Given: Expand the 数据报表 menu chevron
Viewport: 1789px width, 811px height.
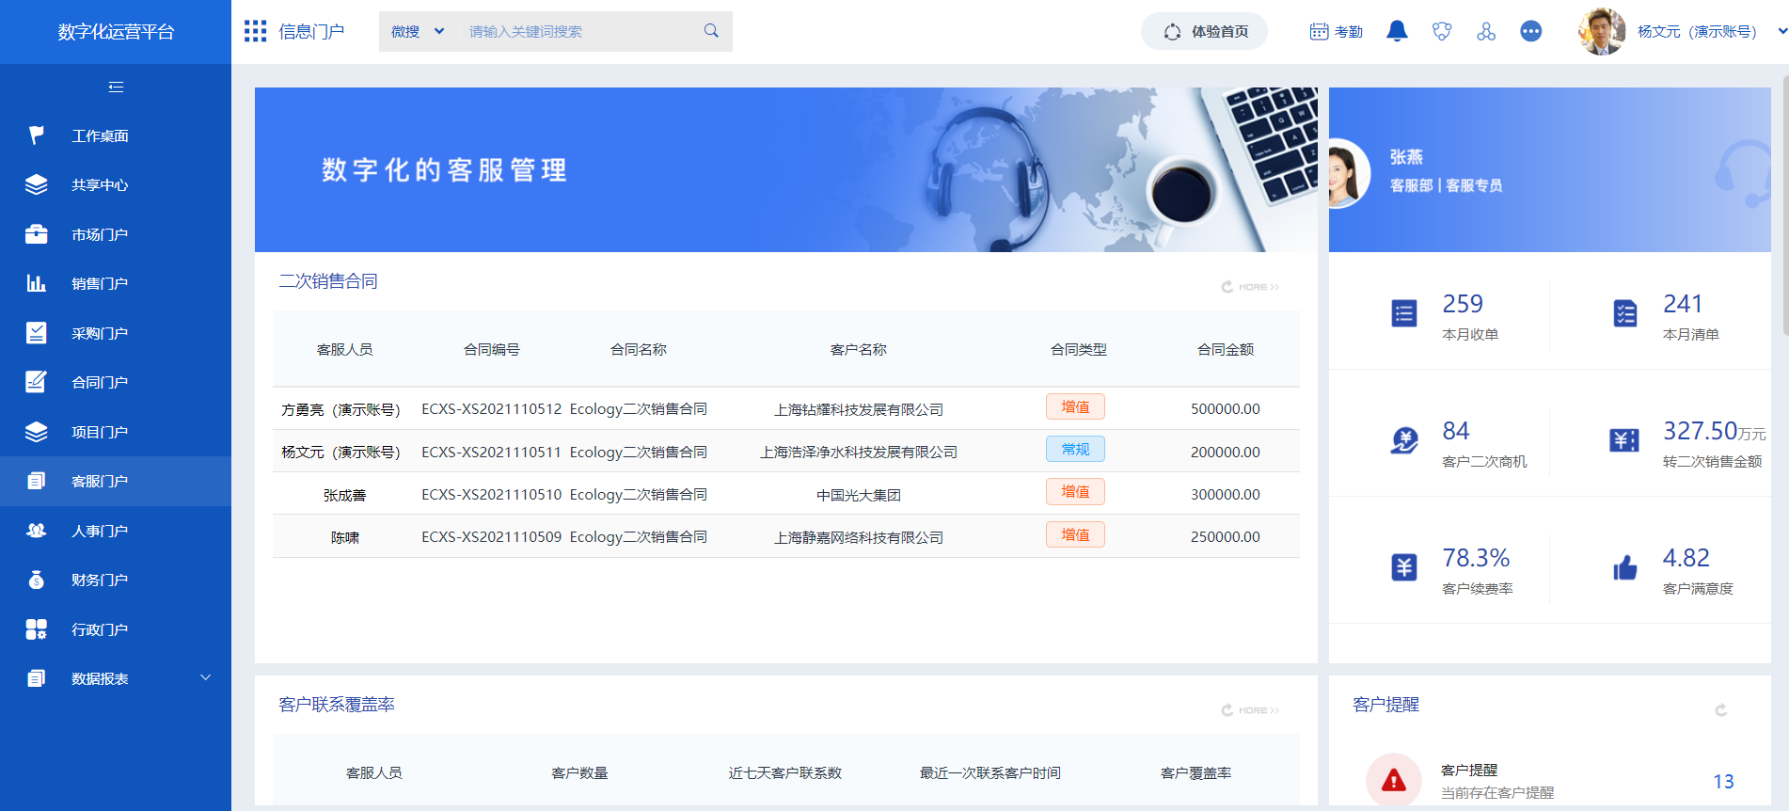Looking at the screenshot, I should pyautogui.click(x=206, y=678).
